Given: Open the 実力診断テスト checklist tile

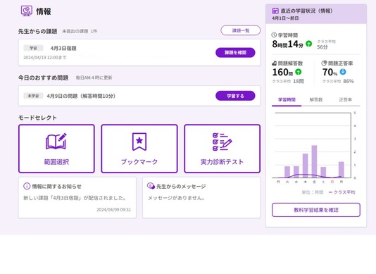Looking at the screenshot, I should point(222,149).
